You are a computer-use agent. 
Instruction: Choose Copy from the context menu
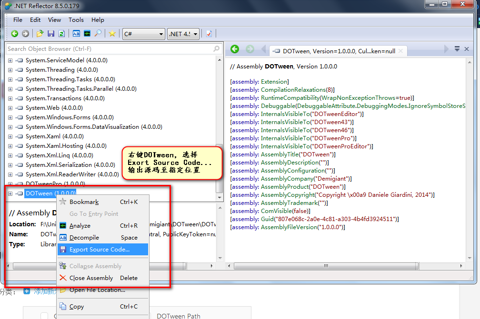103,306
